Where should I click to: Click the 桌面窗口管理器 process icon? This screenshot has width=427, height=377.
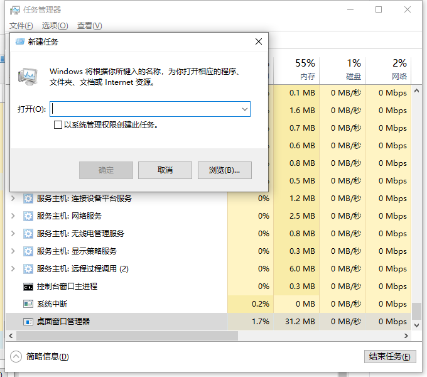pyautogui.click(x=28, y=322)
